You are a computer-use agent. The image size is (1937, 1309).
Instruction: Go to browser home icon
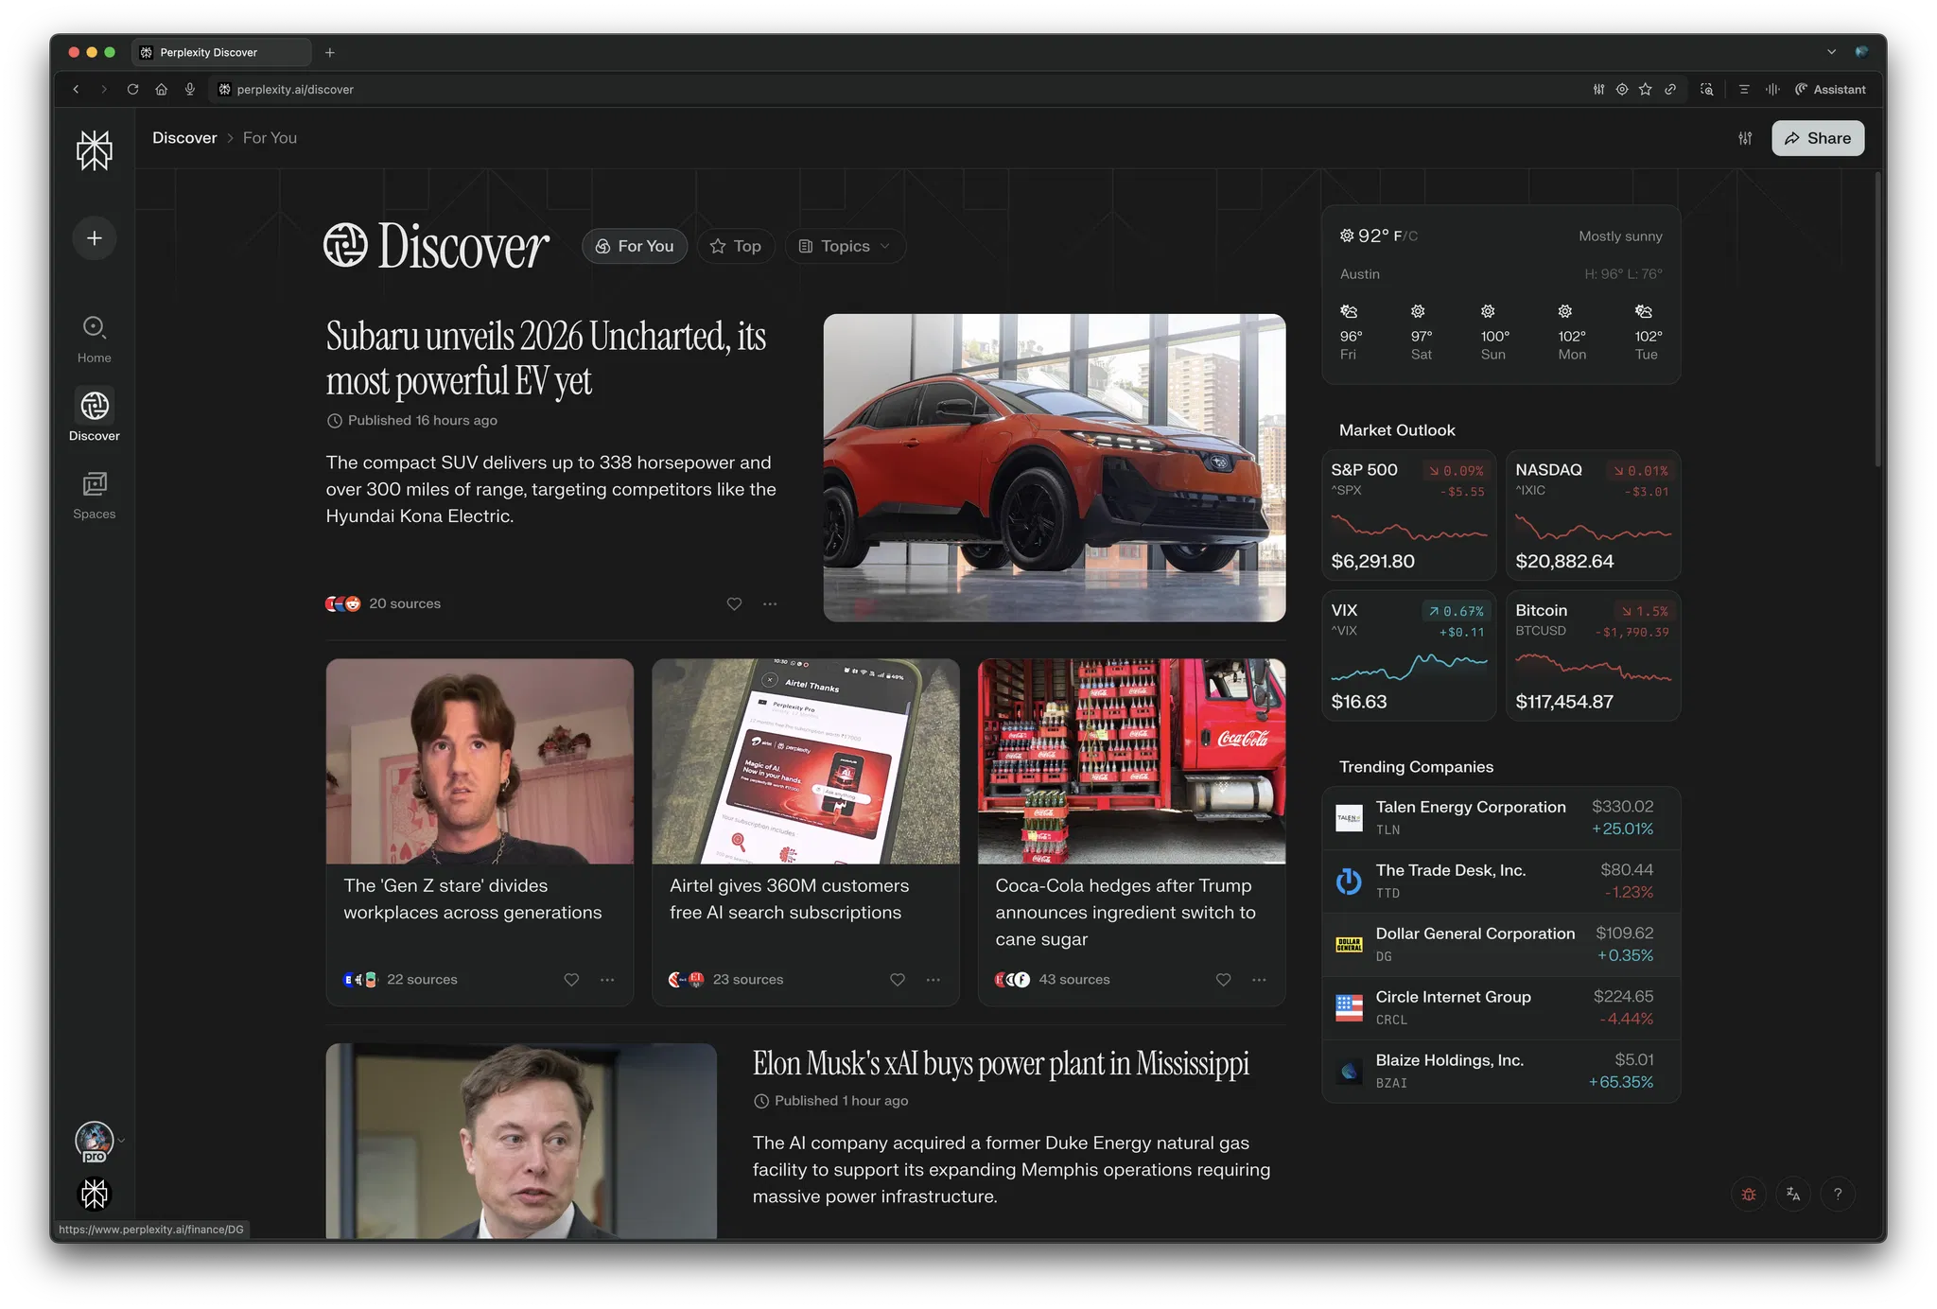(x=162, y=89)
